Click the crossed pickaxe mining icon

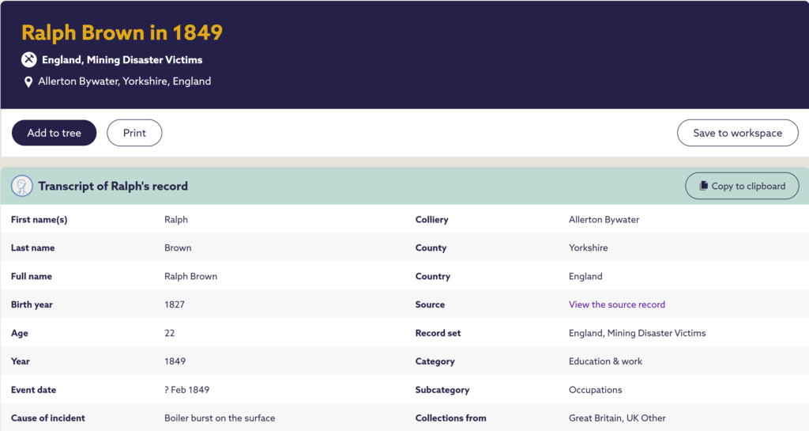29,59
